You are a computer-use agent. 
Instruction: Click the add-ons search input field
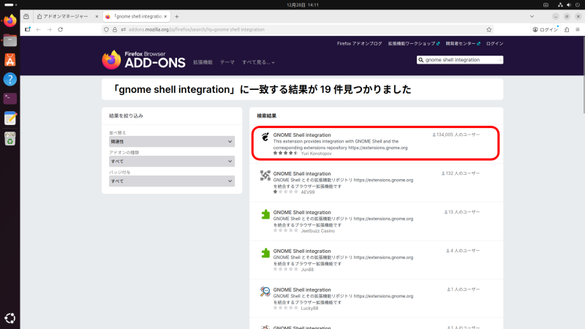point(460,60)
